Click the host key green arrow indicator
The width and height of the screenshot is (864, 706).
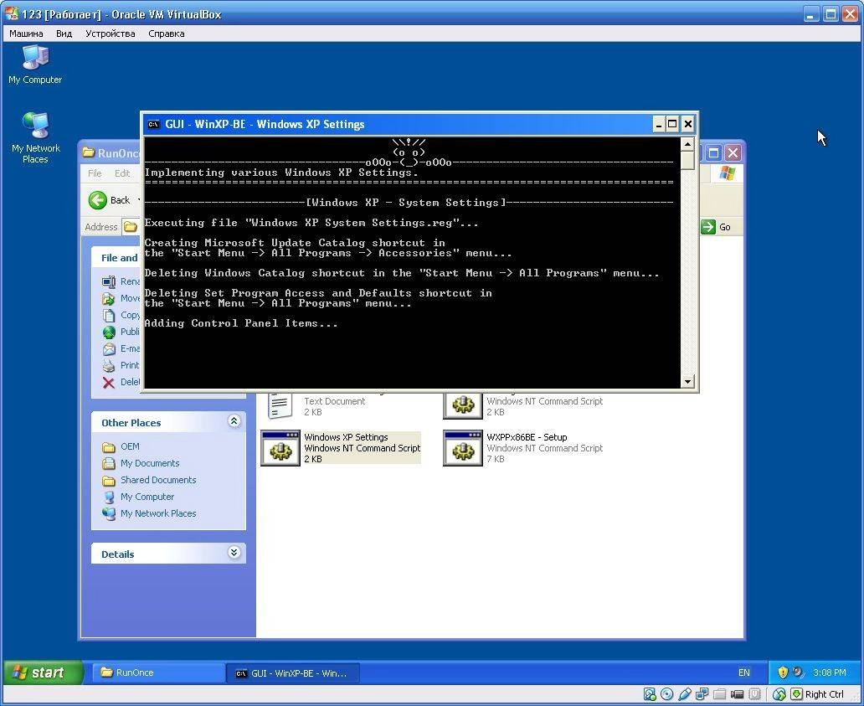click(796, 694)
